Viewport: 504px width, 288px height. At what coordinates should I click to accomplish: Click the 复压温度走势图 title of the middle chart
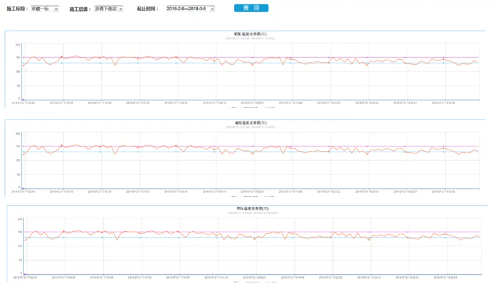click(x=251, y=123)
